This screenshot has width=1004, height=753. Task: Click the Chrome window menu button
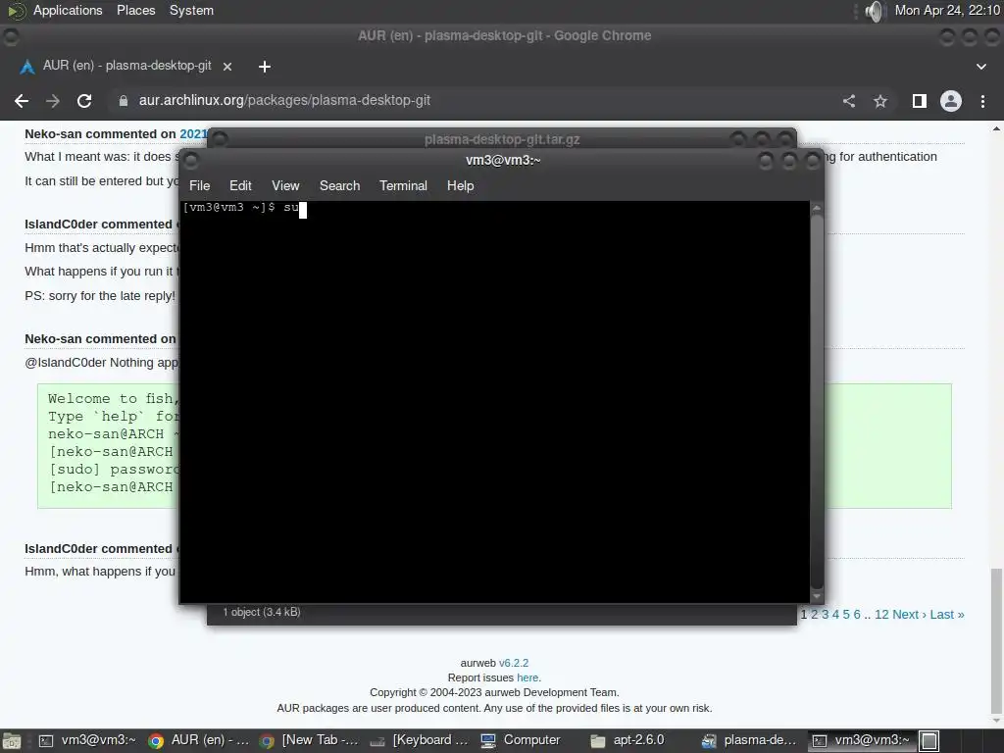click(x=11, y=37)
